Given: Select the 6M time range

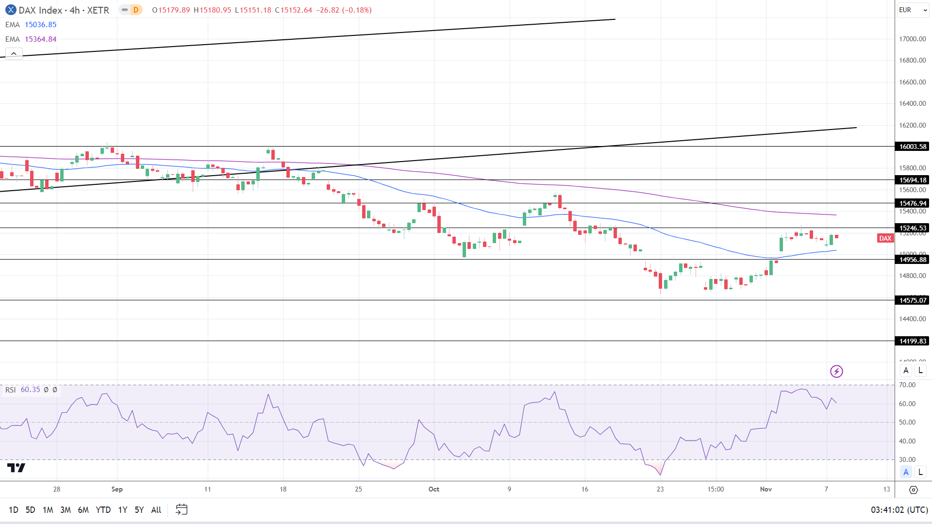Looking at the screenshot, I should click(83, 510).
